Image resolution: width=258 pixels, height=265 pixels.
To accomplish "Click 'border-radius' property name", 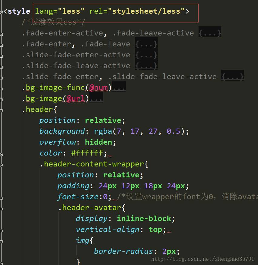I will (x=123, y=251).
